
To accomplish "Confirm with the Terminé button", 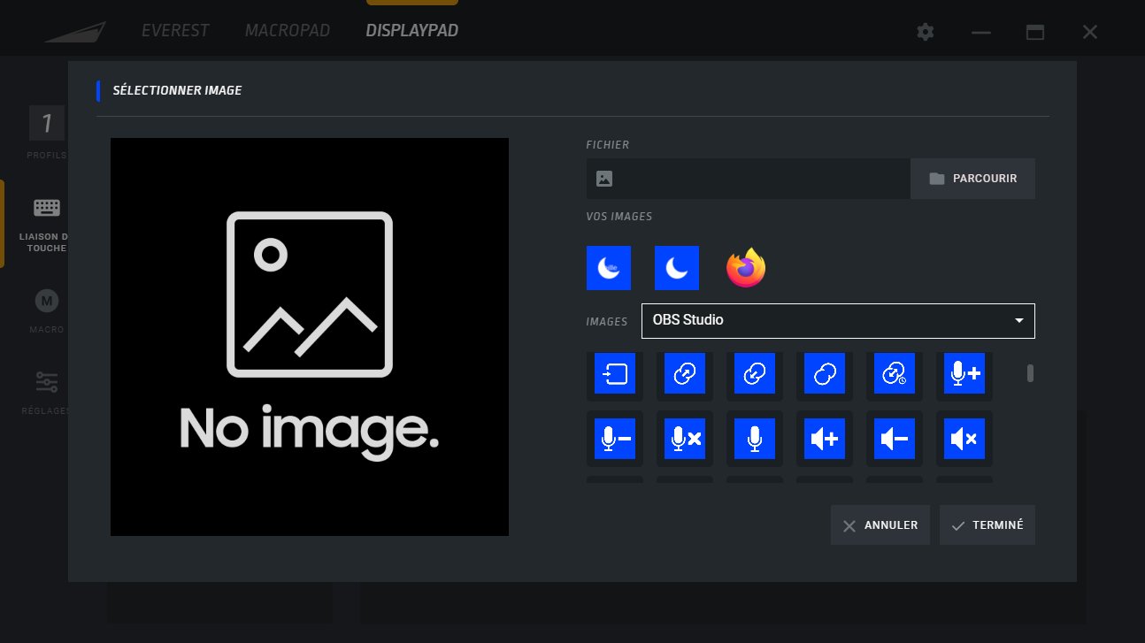I will coord(987,525).
